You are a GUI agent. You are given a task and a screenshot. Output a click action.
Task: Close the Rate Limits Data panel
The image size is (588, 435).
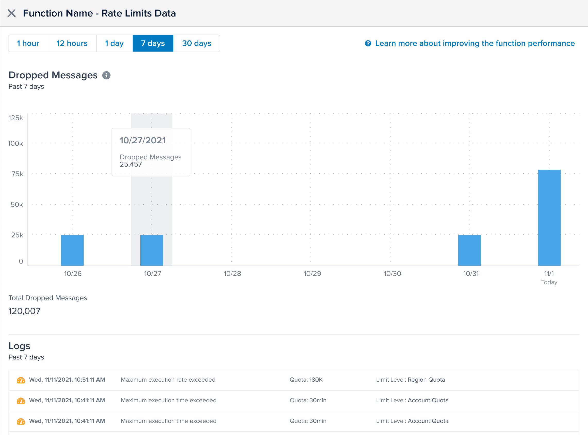12,13
